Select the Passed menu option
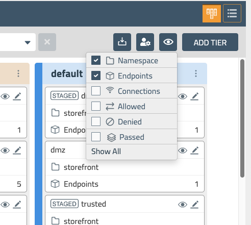The height and width of the screenshot is (225, 251). pos(132,137)
